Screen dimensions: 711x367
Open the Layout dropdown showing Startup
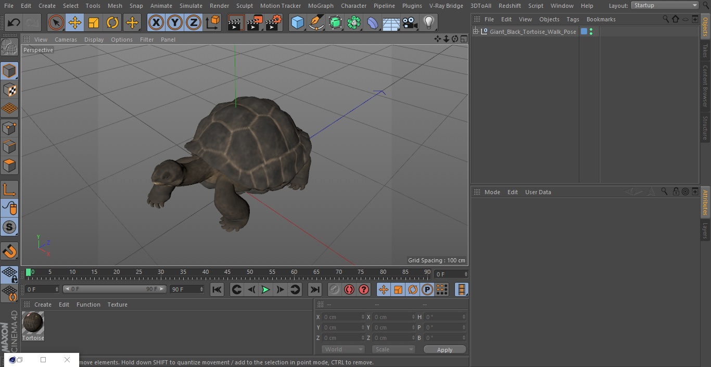click(665, 5)
